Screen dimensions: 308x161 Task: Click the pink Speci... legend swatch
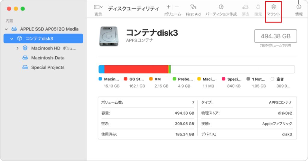223,79
